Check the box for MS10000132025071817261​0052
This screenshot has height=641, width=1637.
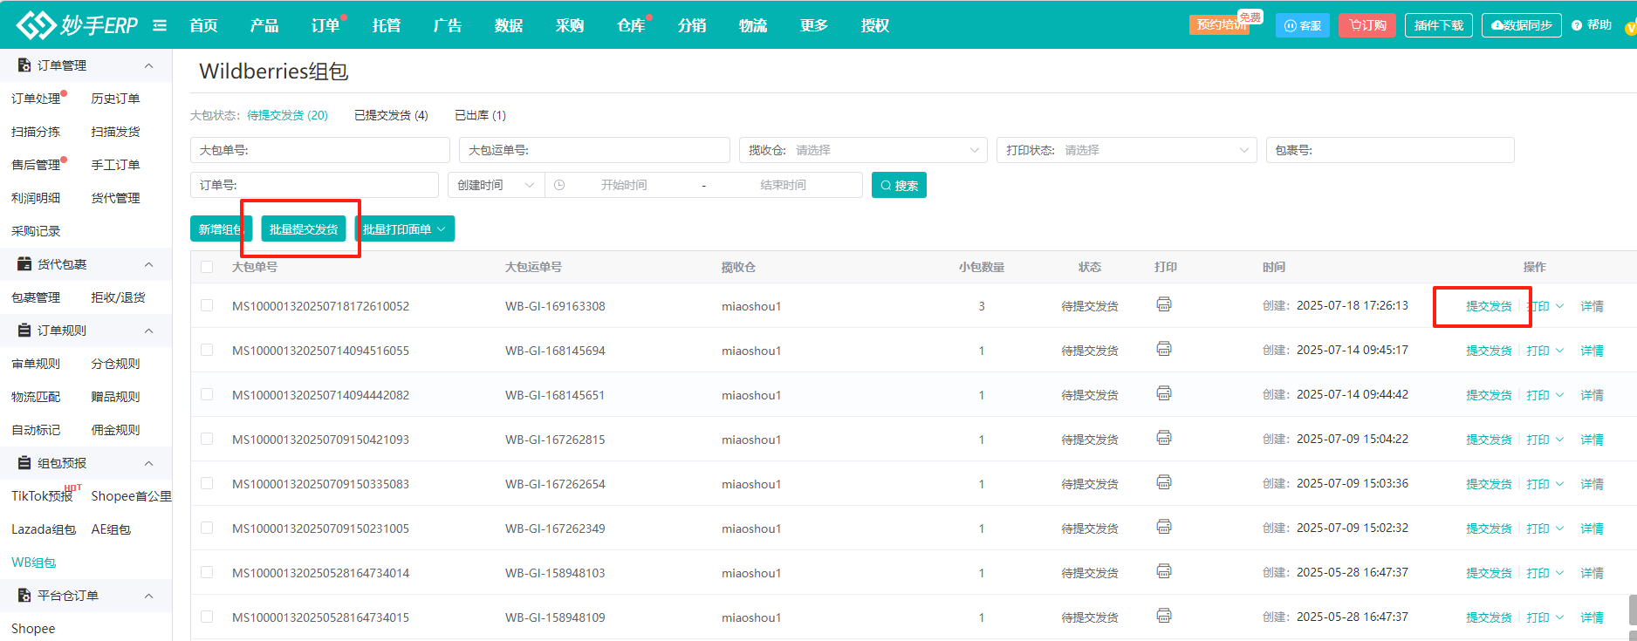[x=207, y=305]
